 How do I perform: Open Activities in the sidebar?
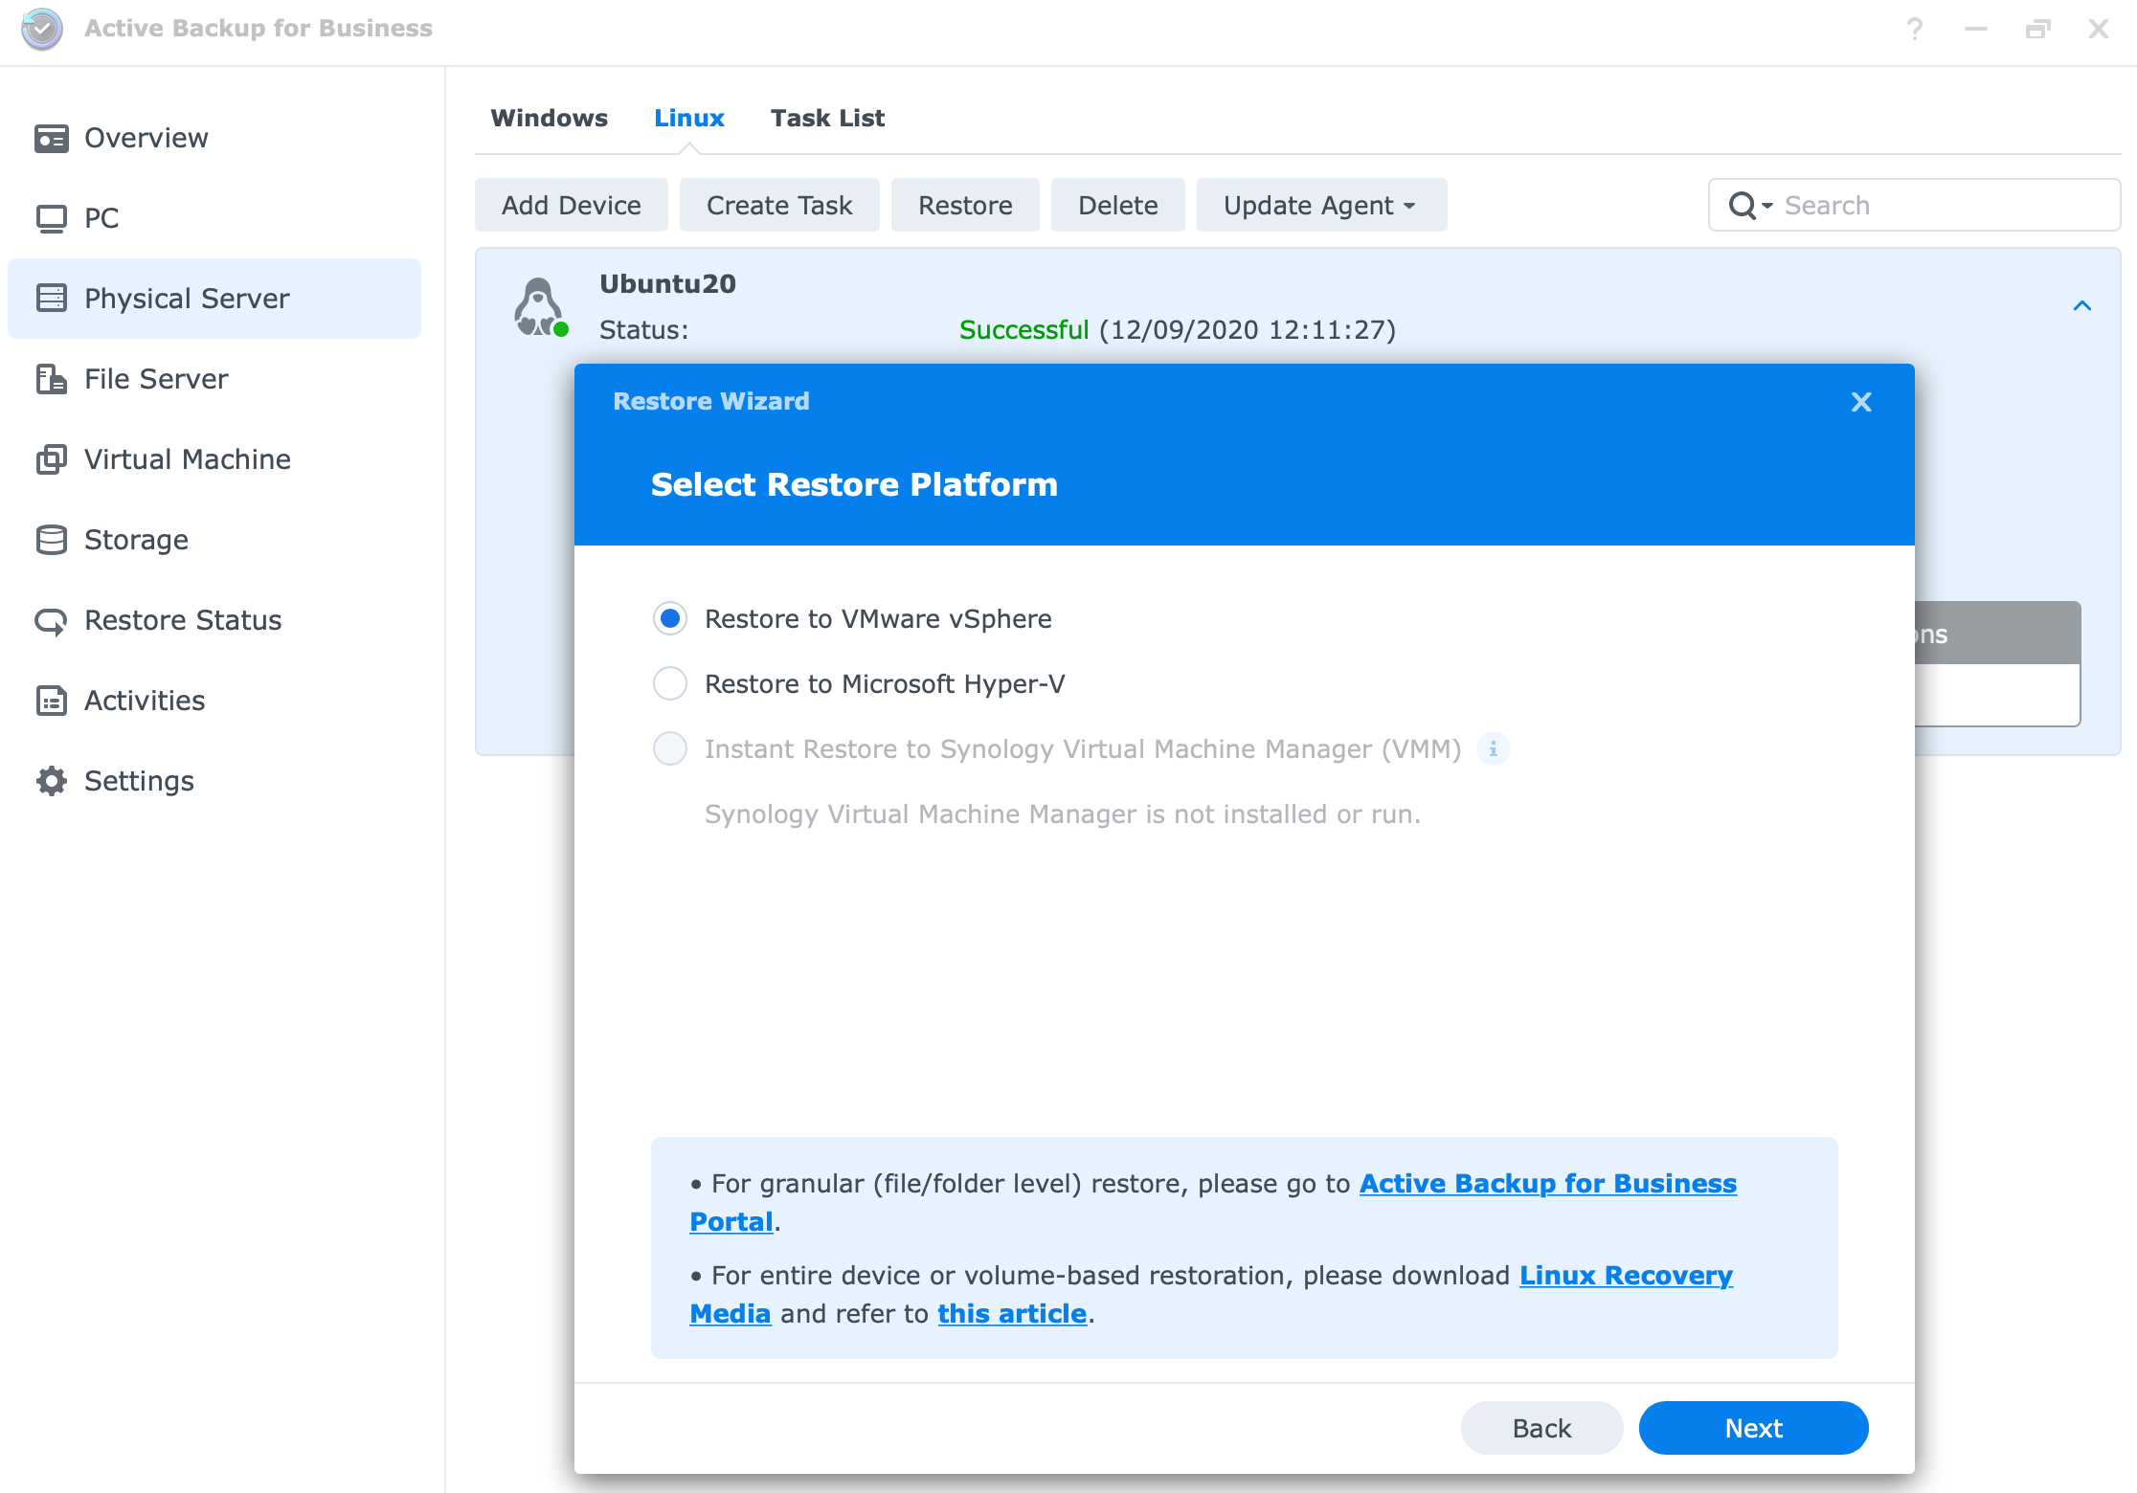(x=214, y=701)
